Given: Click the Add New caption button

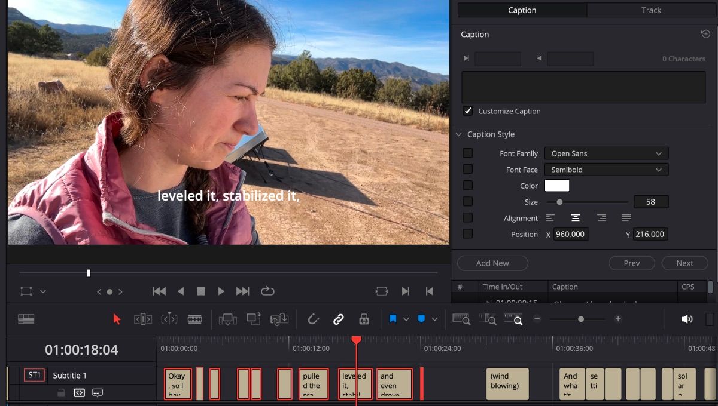Looking at the screenshot, I should (x=492, y=263).
